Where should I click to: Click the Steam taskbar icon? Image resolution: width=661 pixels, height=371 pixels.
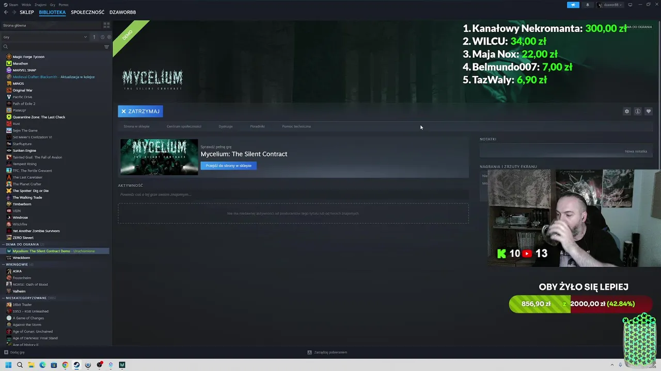tap(76, 365)
